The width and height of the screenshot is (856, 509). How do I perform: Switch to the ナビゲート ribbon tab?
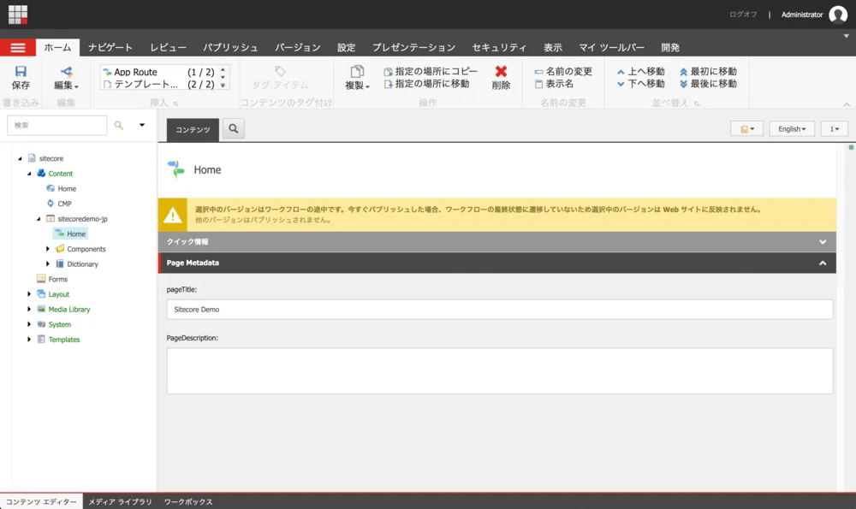(x=110, y=47)
